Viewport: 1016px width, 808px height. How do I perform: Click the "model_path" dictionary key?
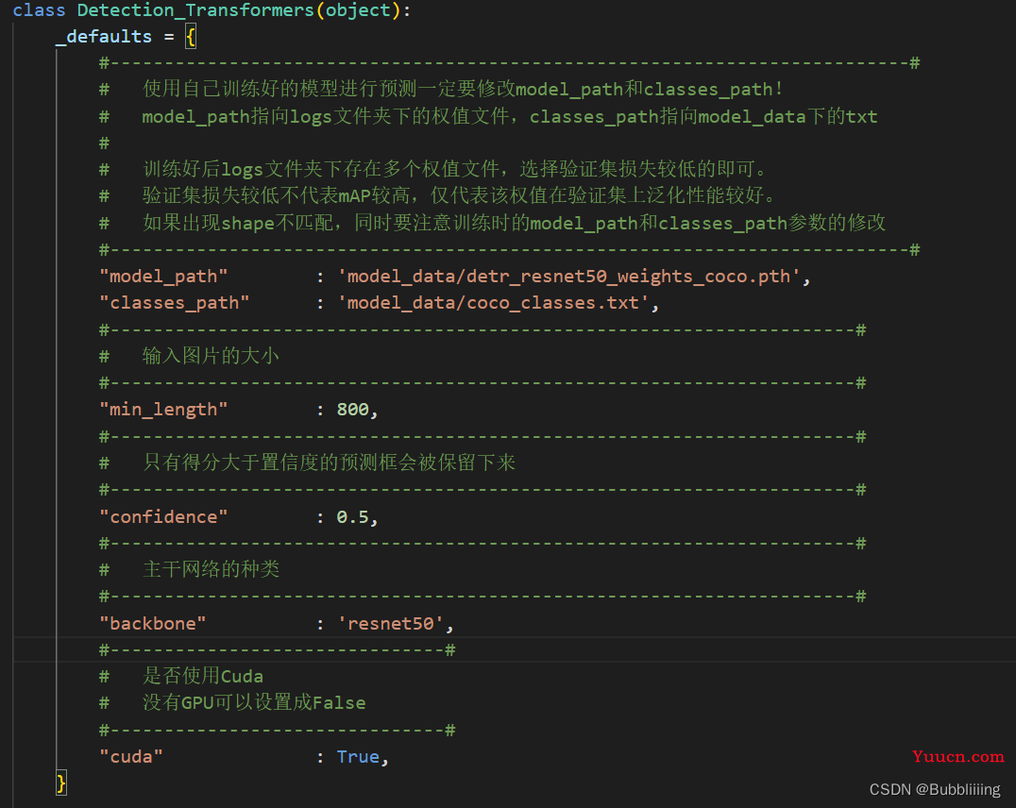coord(163,277)
